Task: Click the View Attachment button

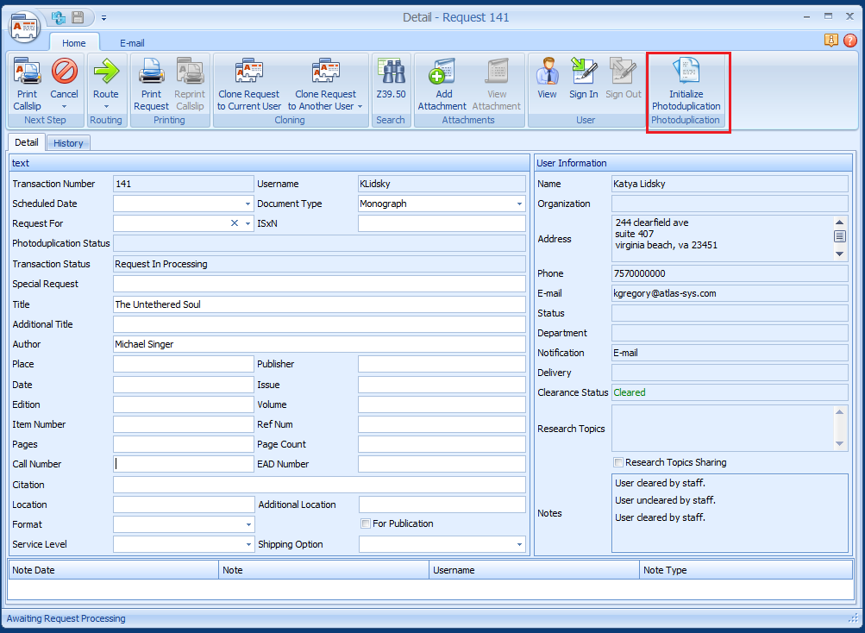Action: (x=496, y=82)
